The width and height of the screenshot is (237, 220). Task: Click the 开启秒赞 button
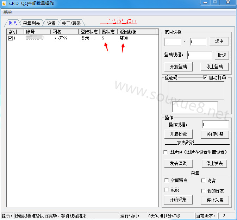[178, 134]
